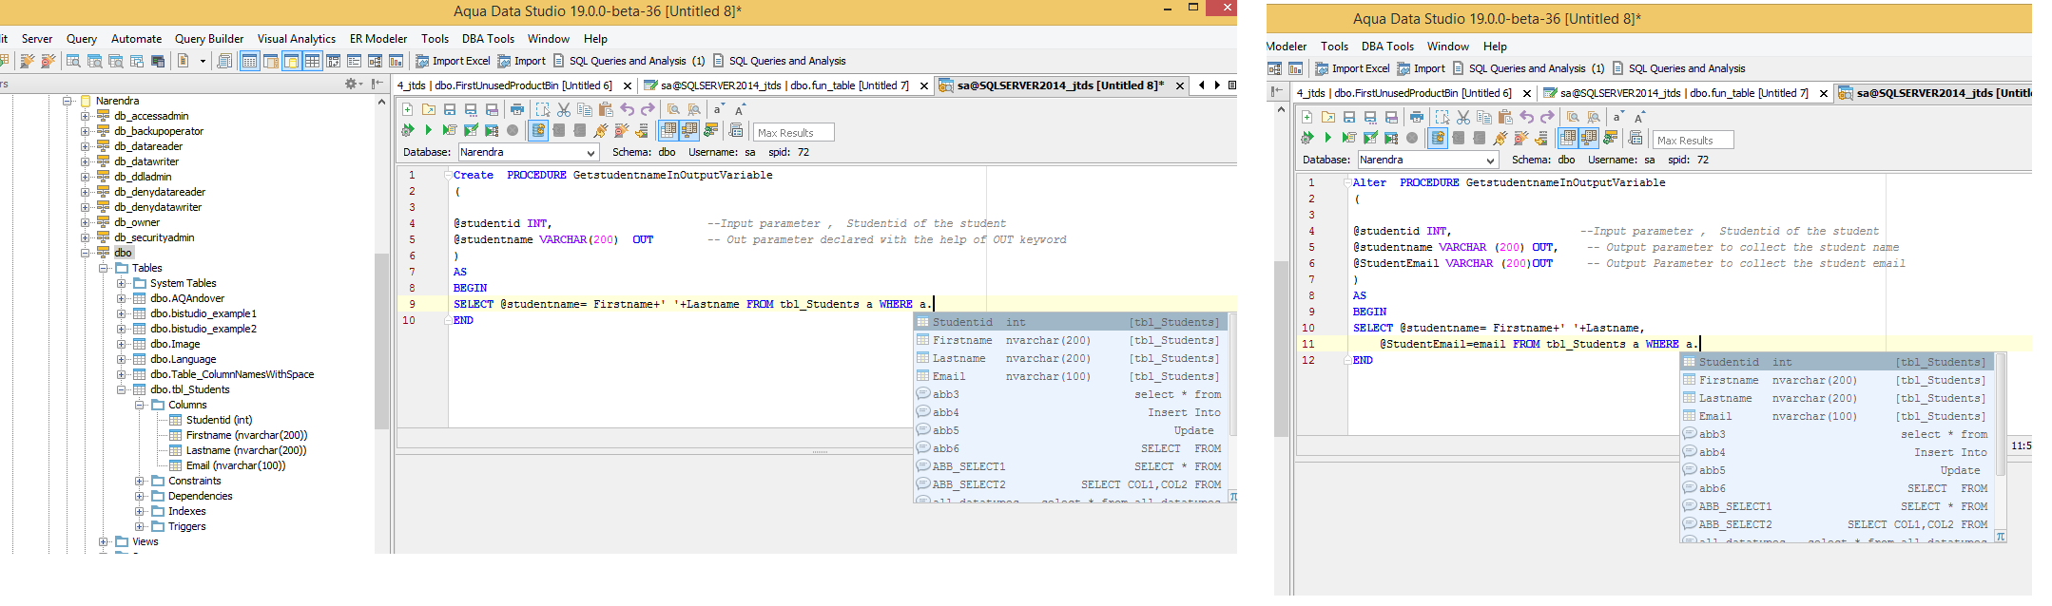The image size is (2052, 606).
Task: Expand the Constraints folder in tree
Action: 140,481
